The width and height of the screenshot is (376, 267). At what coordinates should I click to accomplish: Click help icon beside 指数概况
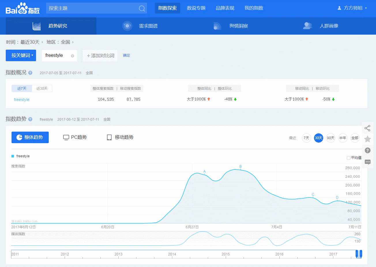[30, 73]
